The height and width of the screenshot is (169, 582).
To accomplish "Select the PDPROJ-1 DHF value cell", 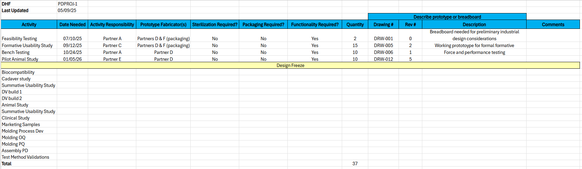I will coord(72,4).
